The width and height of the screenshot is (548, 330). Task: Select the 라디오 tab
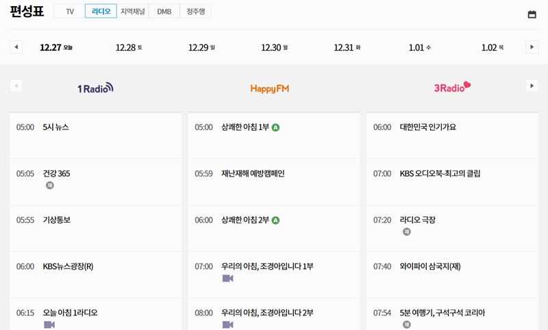(x=101, y=11)
